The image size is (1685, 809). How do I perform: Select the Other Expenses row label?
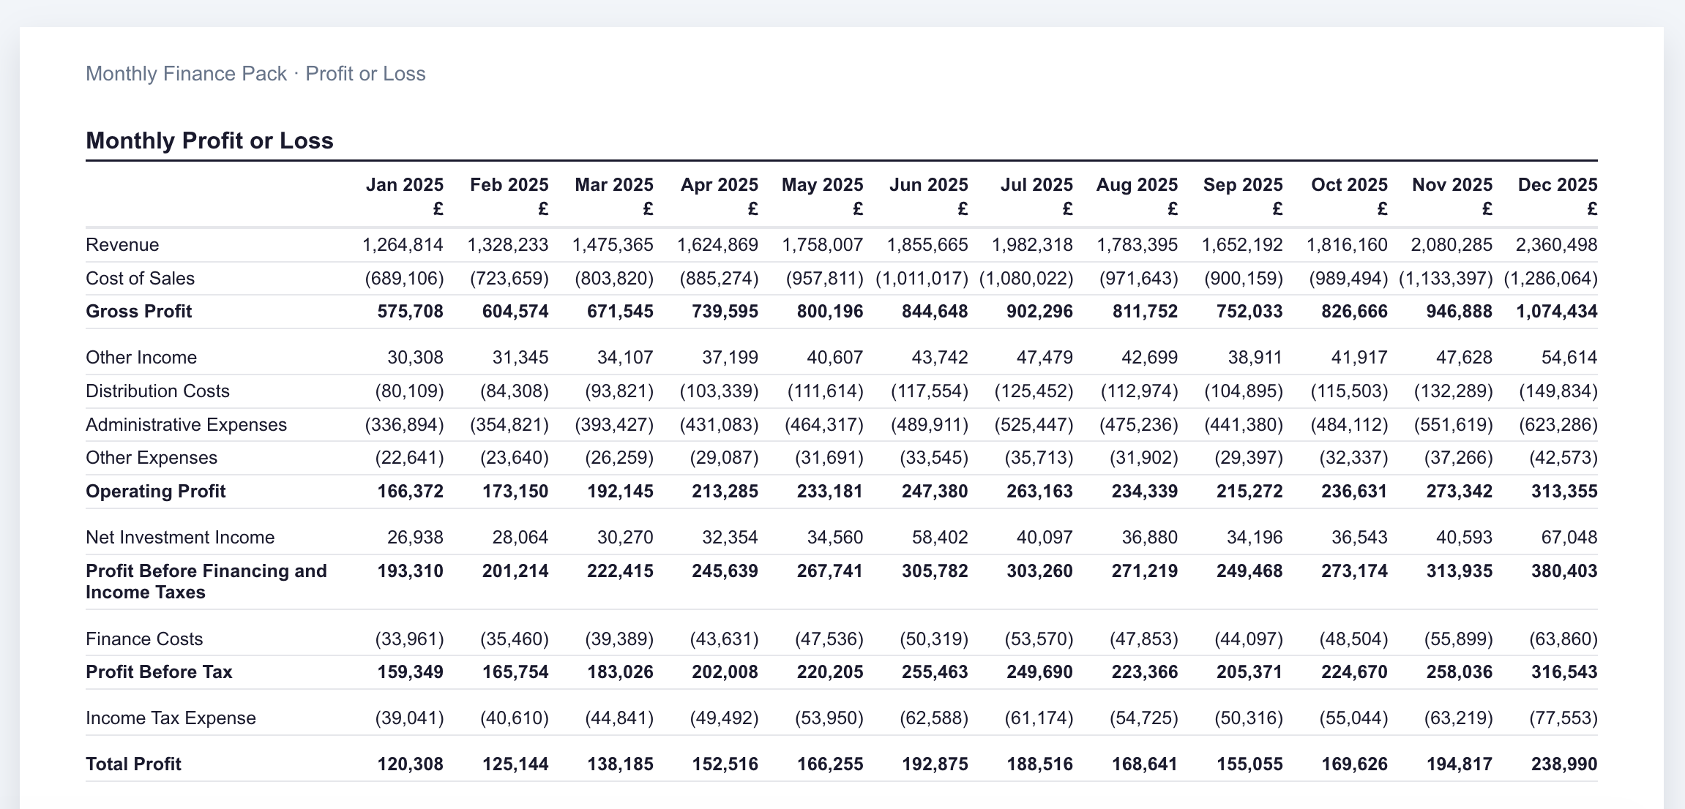(x=152, y=457)
